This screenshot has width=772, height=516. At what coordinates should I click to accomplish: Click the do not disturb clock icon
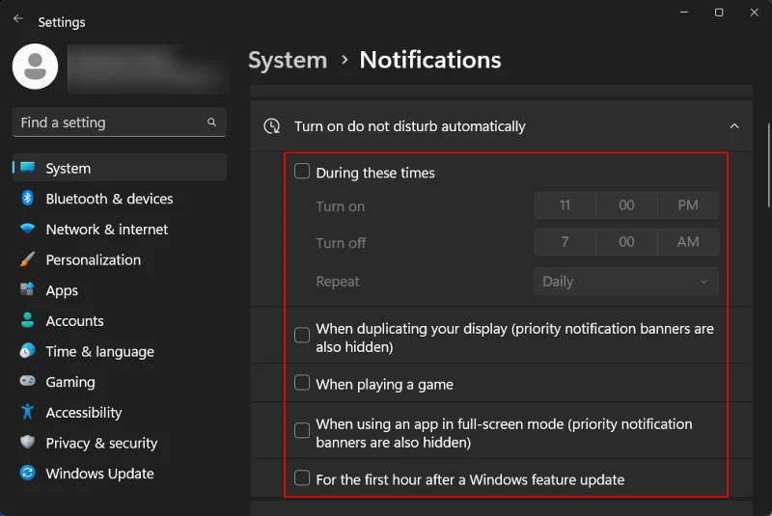coord(272,126)
